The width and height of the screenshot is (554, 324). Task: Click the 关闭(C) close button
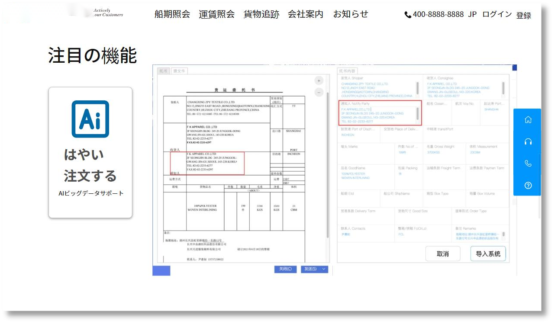[285, 269]
